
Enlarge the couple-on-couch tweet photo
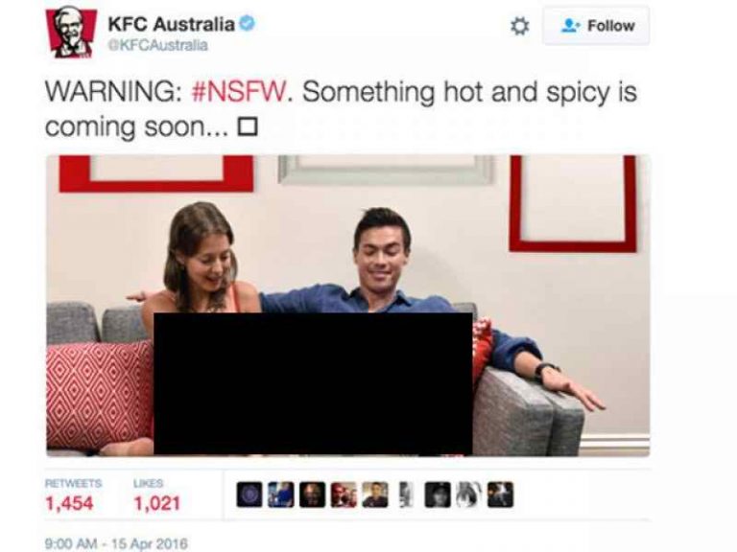pos(347,306)
